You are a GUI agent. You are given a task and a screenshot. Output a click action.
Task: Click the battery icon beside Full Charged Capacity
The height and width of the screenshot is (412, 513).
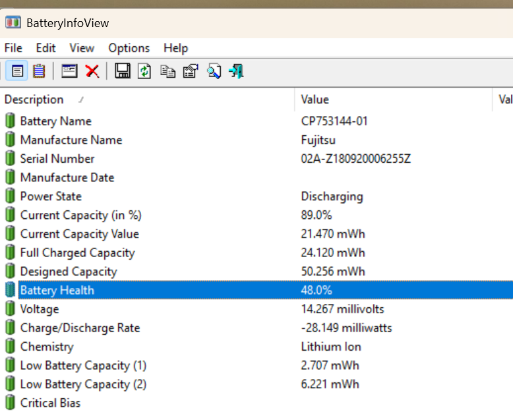[x=10, y=252]
